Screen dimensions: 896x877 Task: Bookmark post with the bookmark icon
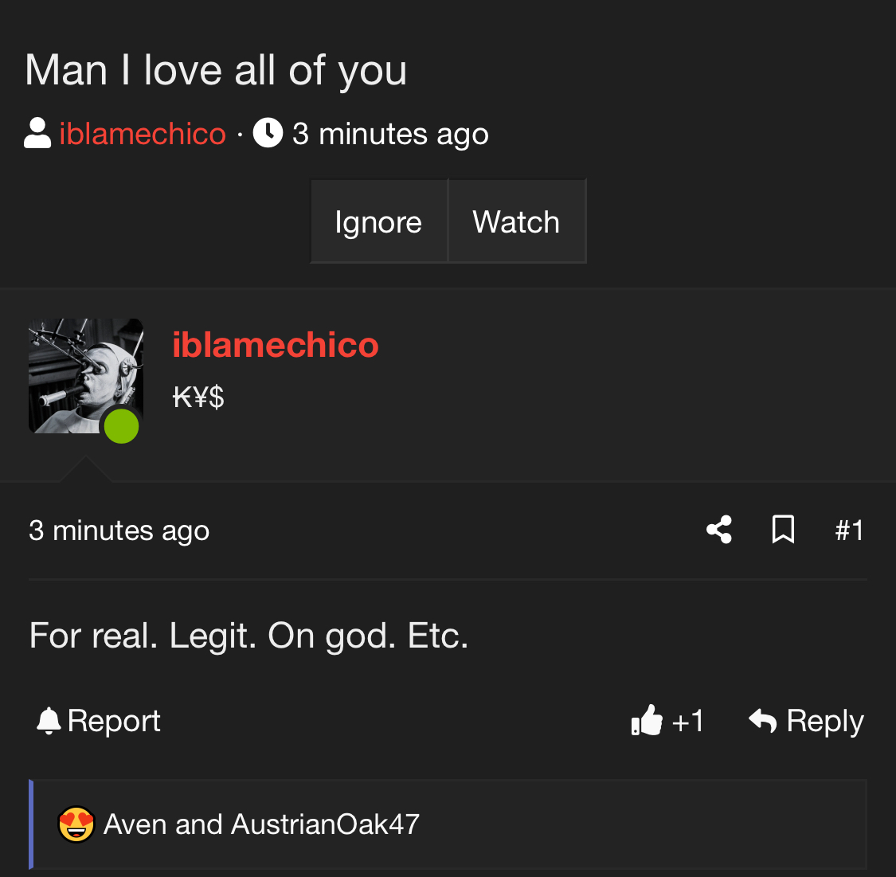(x=783, y=530)
